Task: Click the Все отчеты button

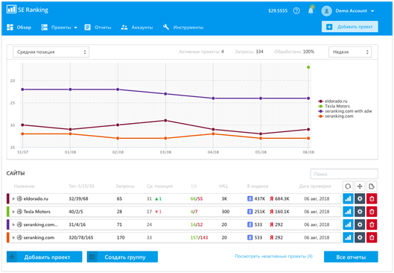Action: (351, 257)
